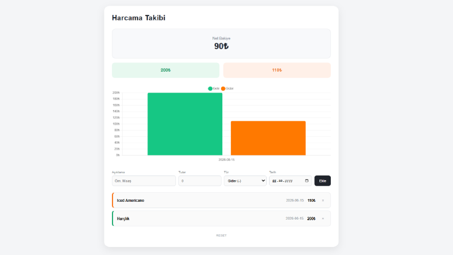Click the RESET link at the bottom

pos(221,236)
